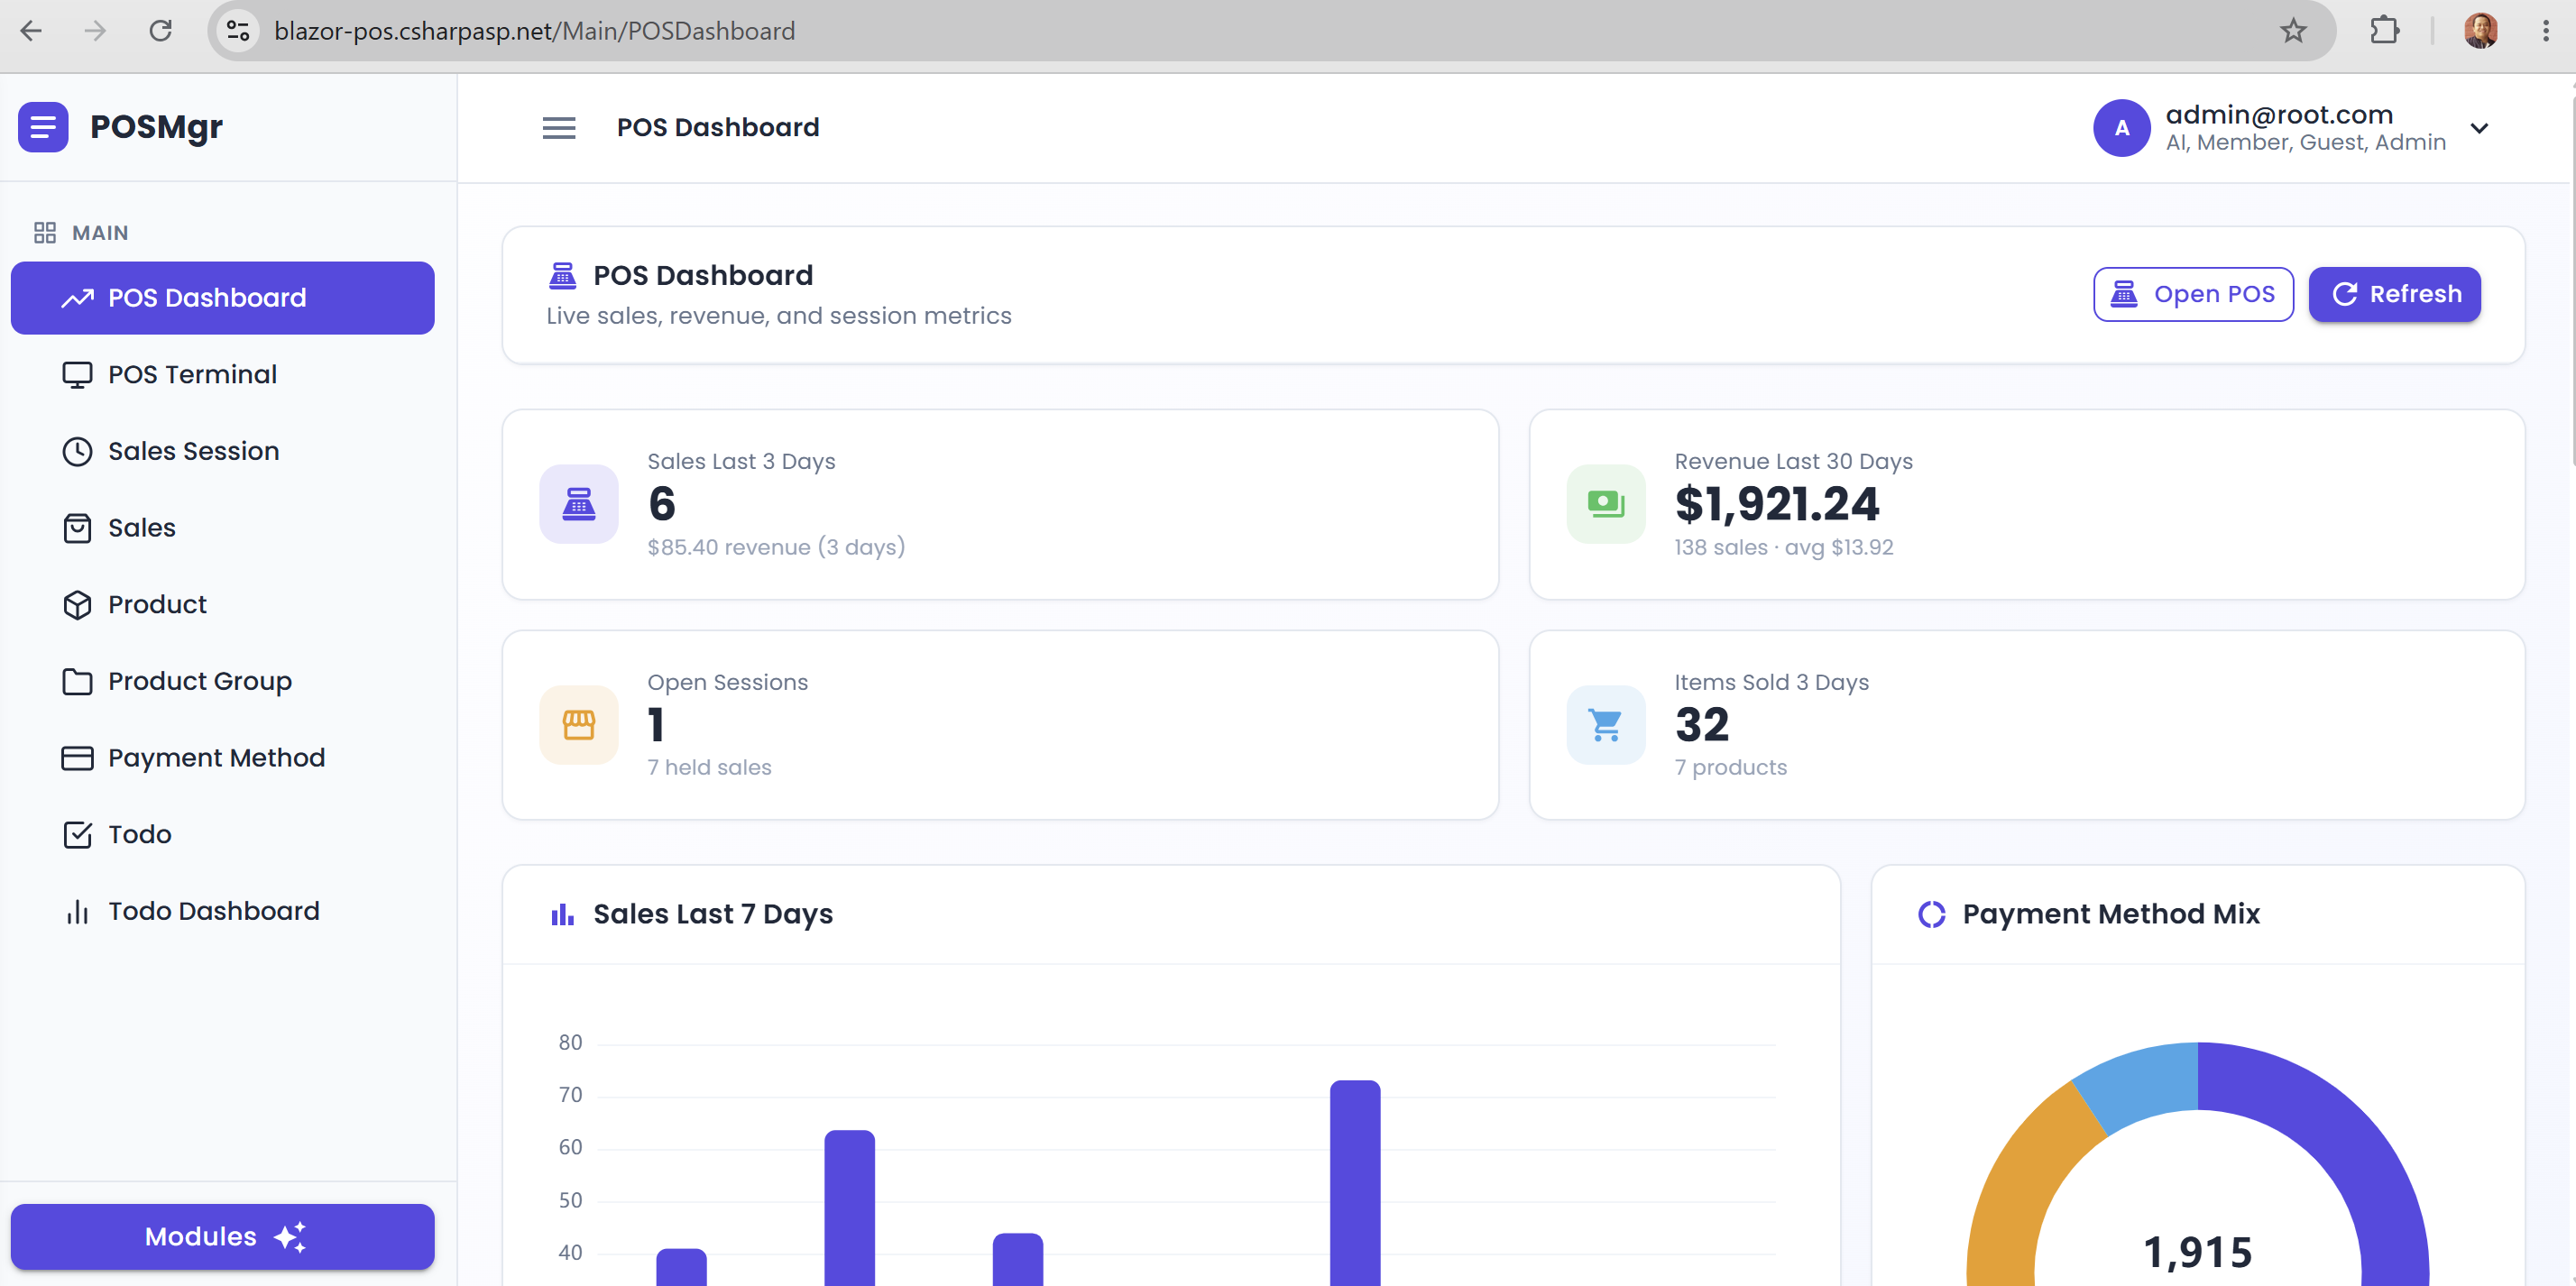
Task: Click the tallest bar in Sales Last 7 Days chart
Action: click(1355, 1183)
